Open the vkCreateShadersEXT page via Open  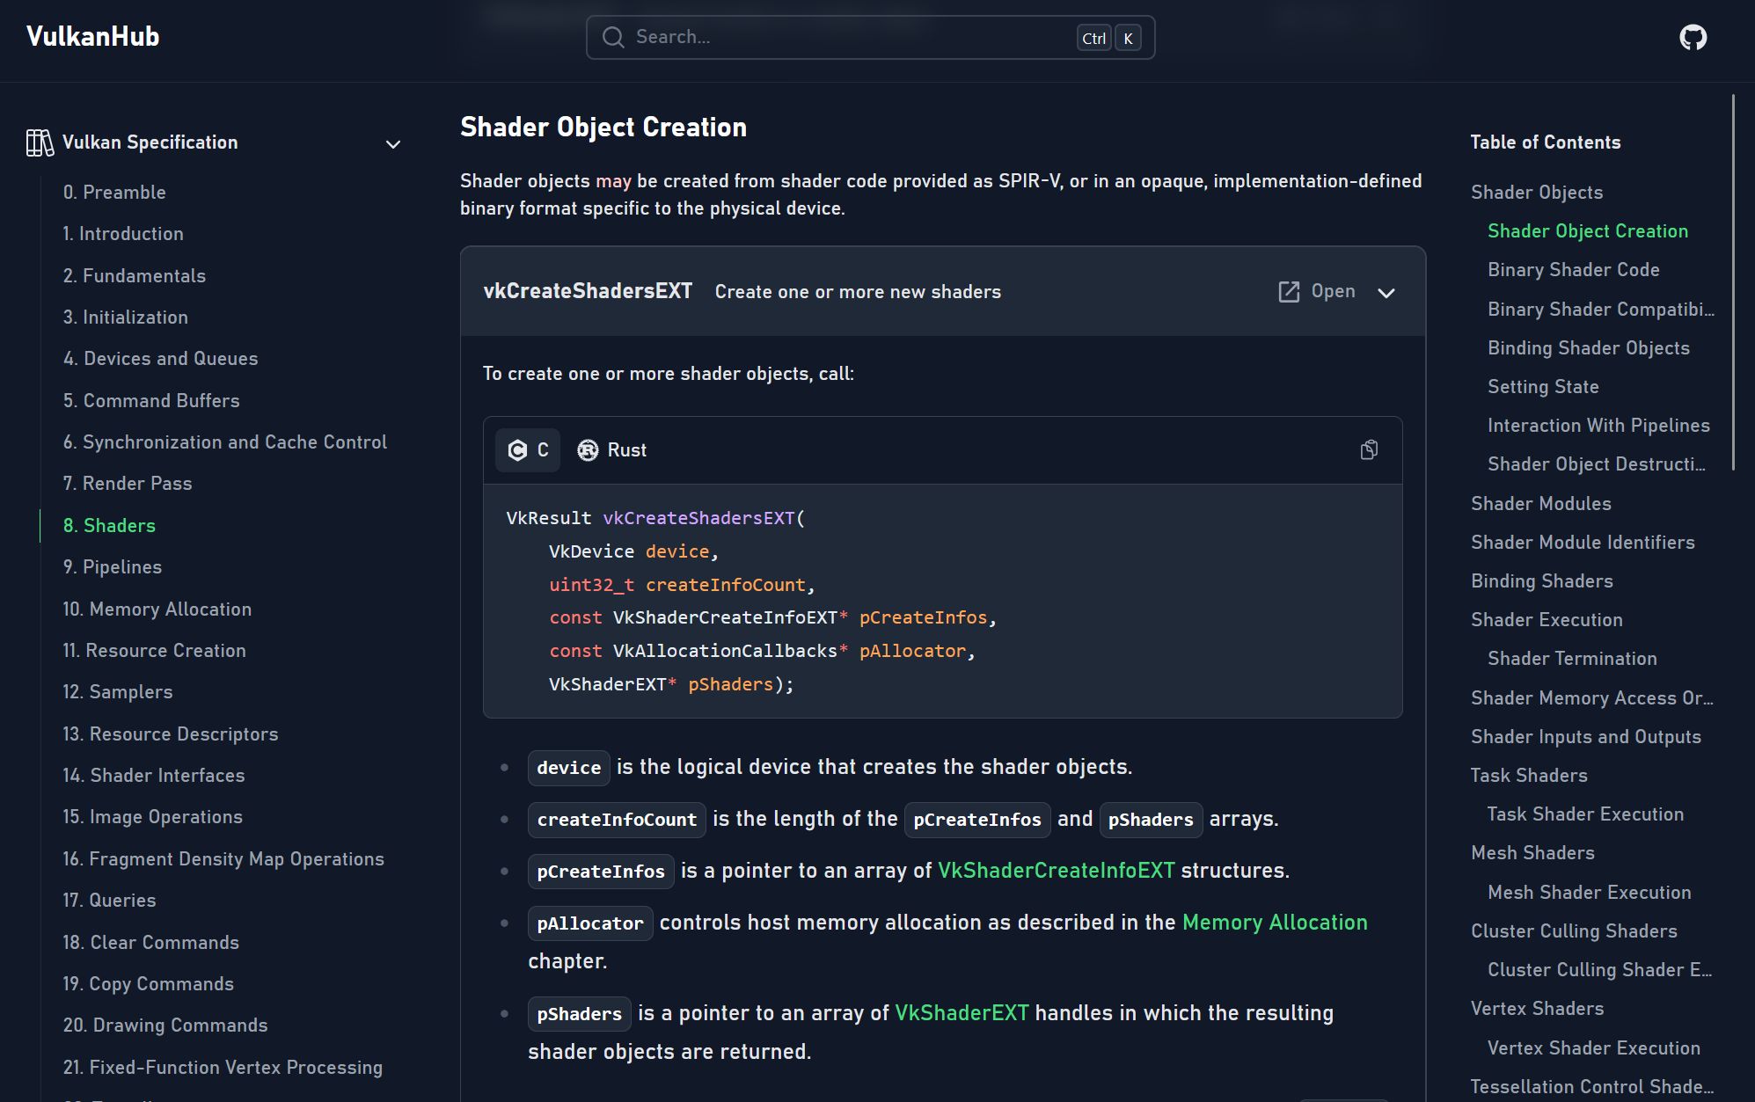tap(1317, 291)
